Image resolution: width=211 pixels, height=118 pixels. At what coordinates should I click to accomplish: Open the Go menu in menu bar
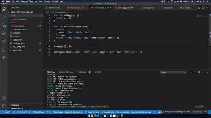point(36,1)
